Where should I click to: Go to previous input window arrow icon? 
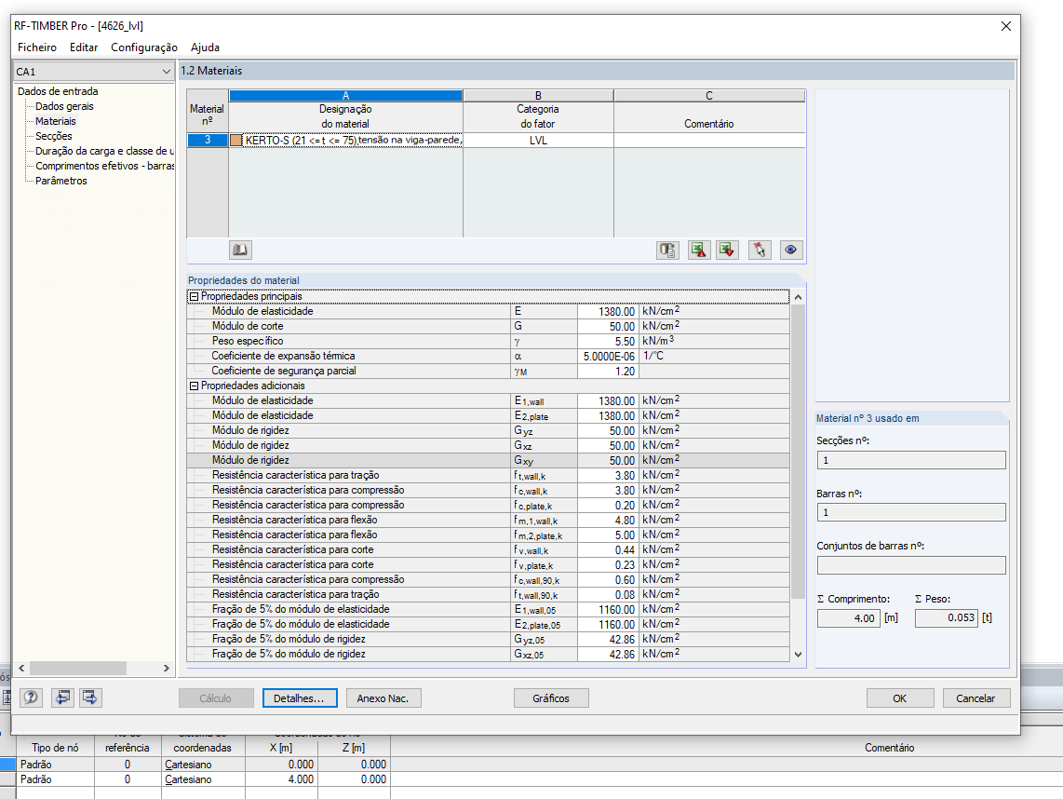coord(63,697)
